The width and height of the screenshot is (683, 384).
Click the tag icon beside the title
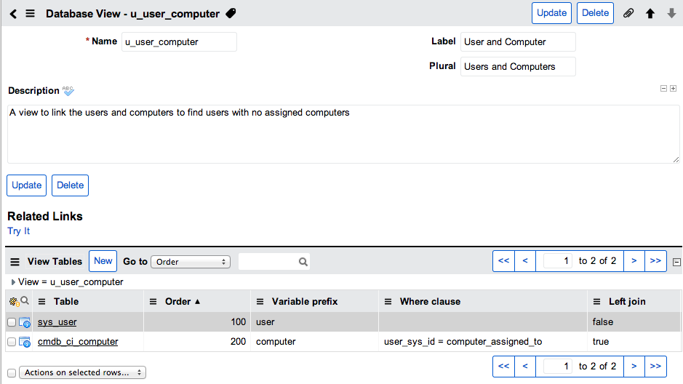[231, 14]
